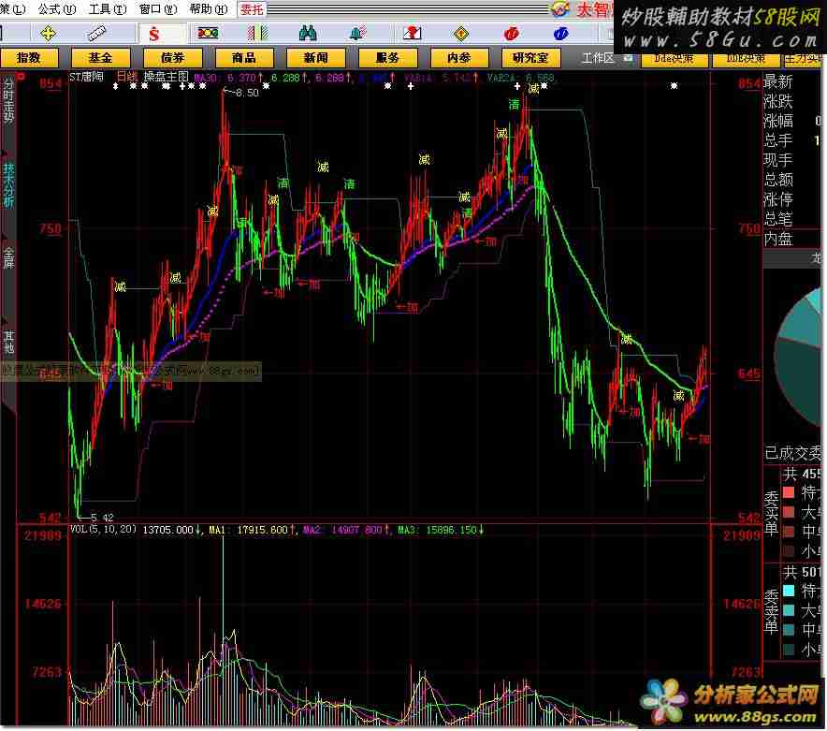Click the 服务 button
827x731 pixels.
pyautogui.click(x=387, y=57)
